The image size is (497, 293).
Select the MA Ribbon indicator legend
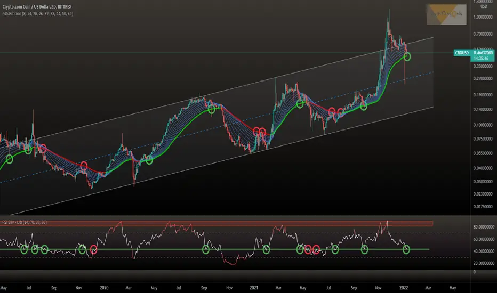[x=37, y=14]
